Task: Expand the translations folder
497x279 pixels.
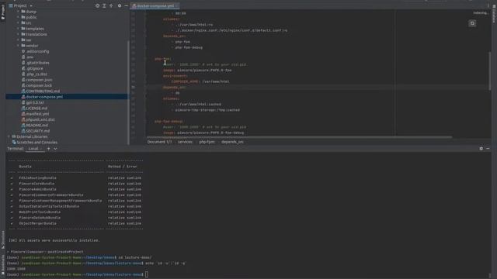Action: click(18, 34)
